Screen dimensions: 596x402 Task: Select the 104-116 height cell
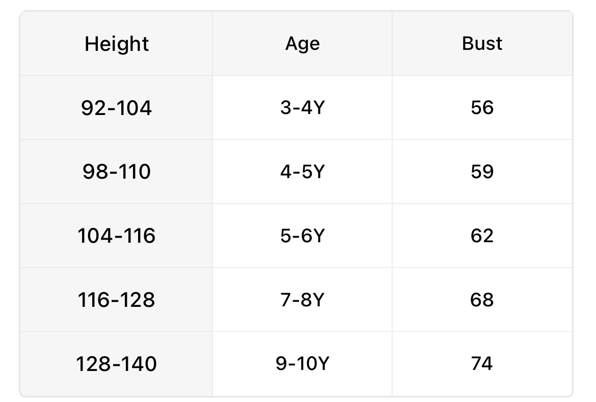pos(117,236)
